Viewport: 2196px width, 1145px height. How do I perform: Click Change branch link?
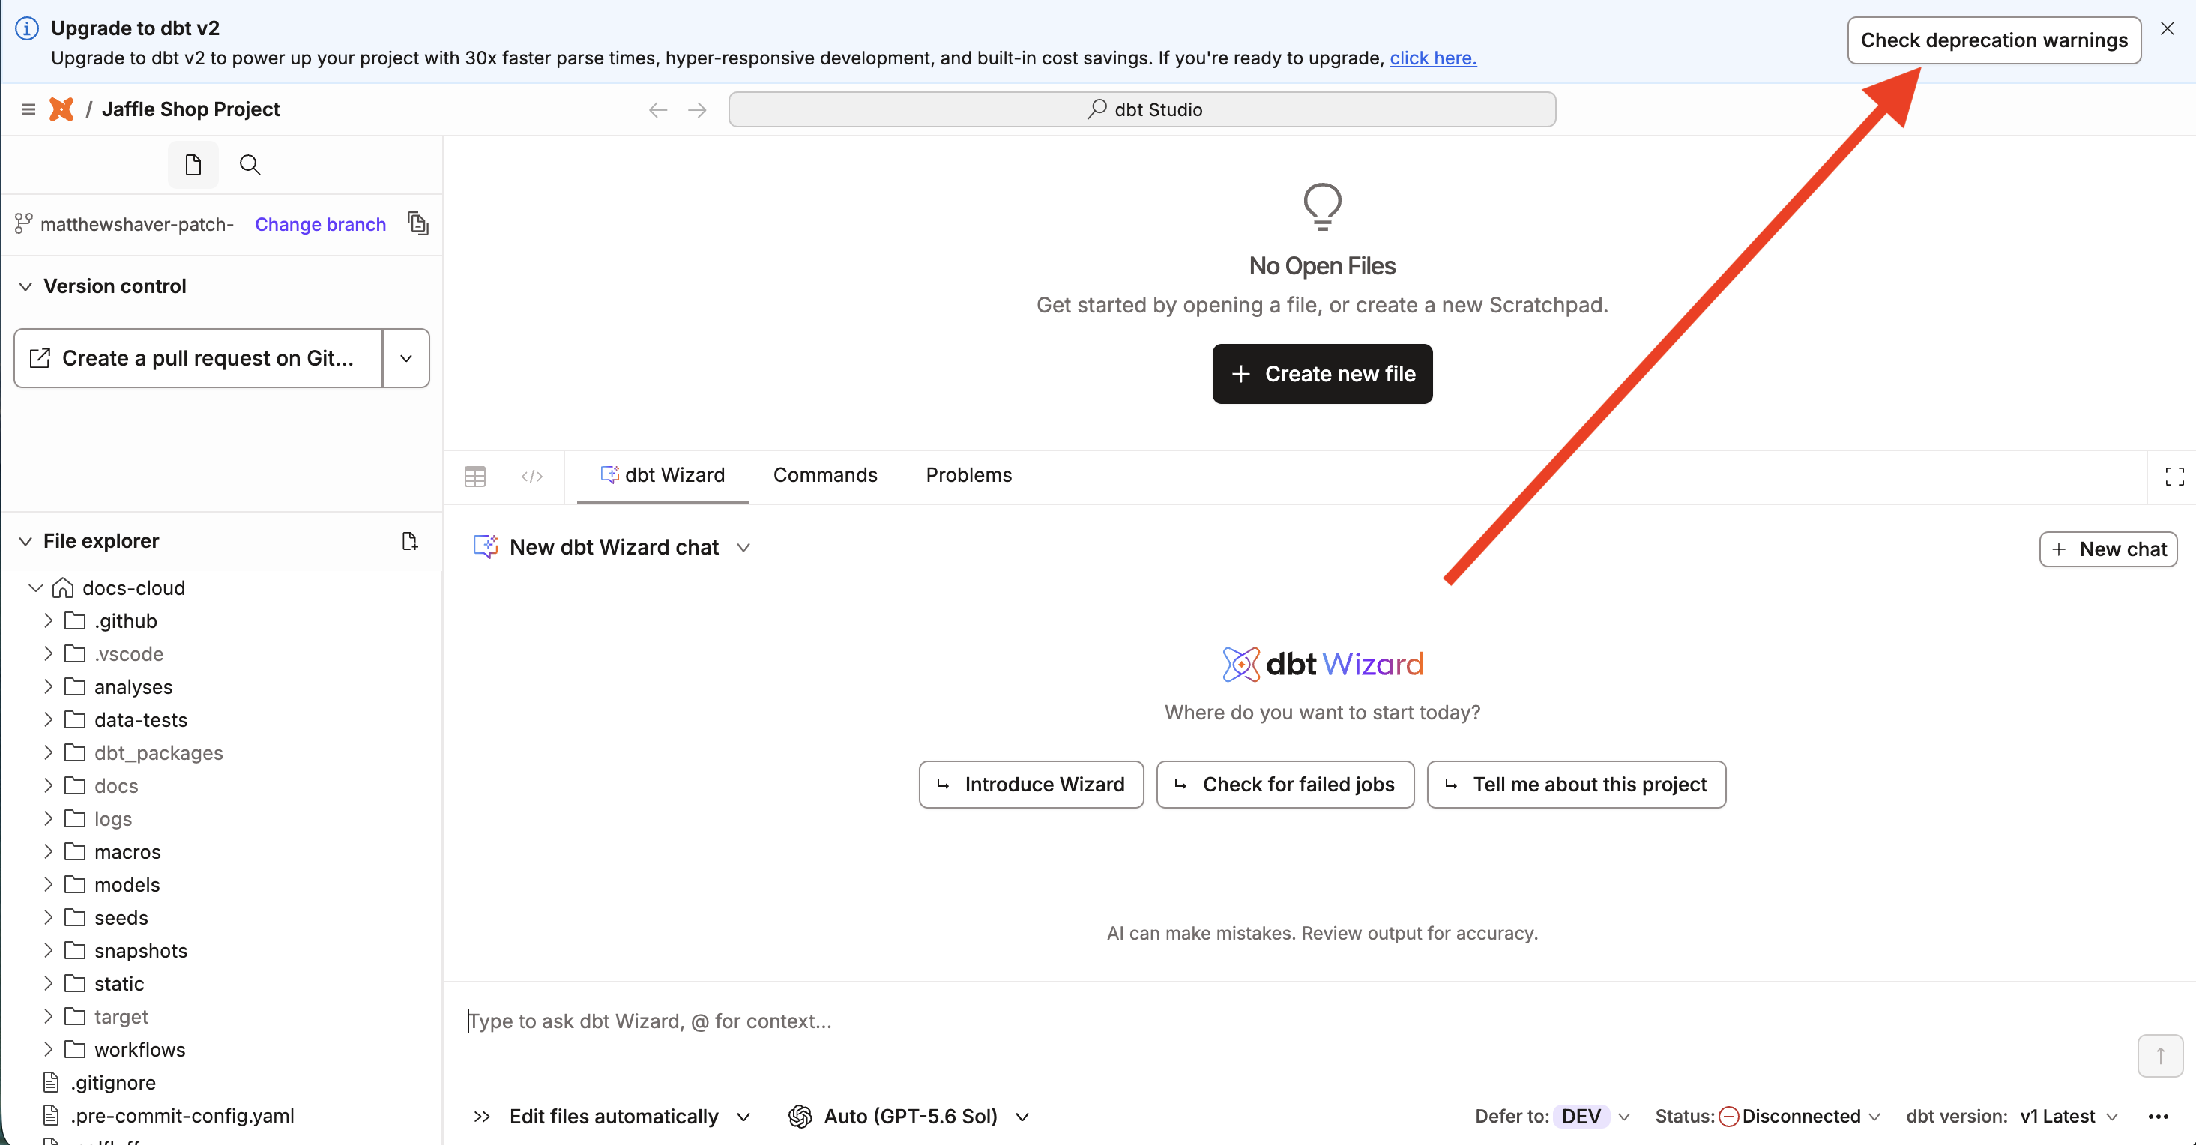(x=321, y=224)
